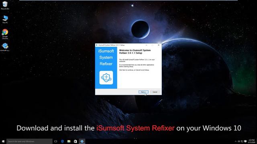The width and height of the screenshot is (257, 144).
Task: Click the iSumsoft setup taskbar icon
Action: [x=82, y=141]
